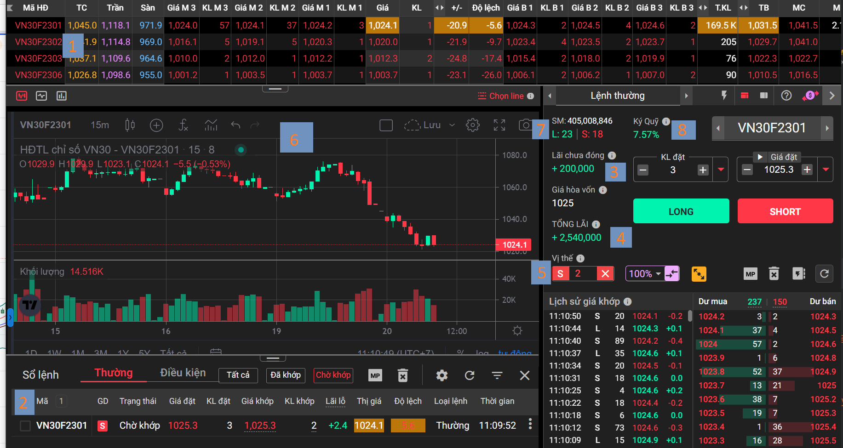Open the KL đặt red dropdown arrow
Image resolution: width=843 pixels, height=448 pixels.
point(721,170)
